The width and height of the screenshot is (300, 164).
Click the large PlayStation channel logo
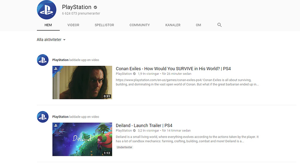click(x=47, y=10)
